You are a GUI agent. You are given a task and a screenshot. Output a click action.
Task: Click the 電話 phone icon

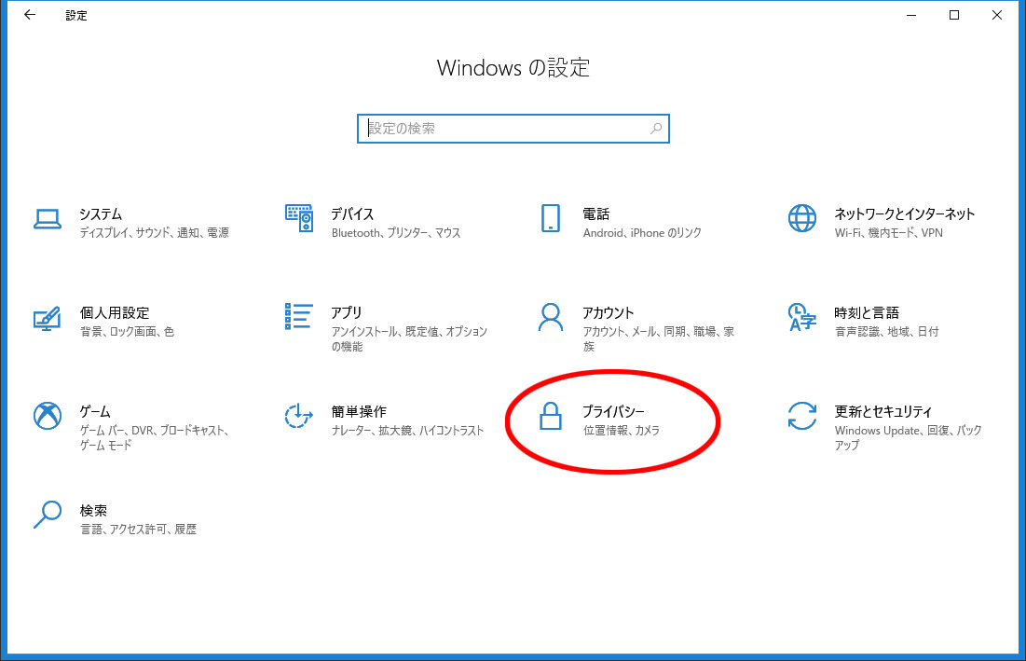pyautogui.click(x=551, y=218)
